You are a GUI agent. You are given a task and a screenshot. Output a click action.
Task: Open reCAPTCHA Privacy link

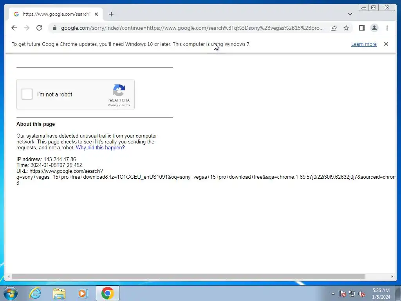[x=113, y=105]
